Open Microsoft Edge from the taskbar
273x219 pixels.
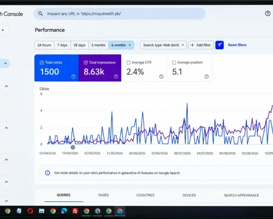(x=64, y=211)
